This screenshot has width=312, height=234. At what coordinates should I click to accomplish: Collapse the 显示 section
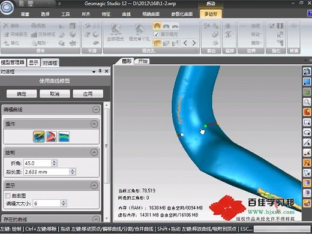click(x=94, y=185)
